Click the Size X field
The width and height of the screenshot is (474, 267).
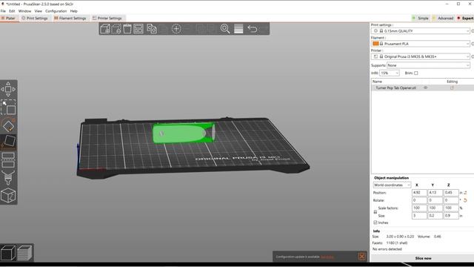[419, 216]
